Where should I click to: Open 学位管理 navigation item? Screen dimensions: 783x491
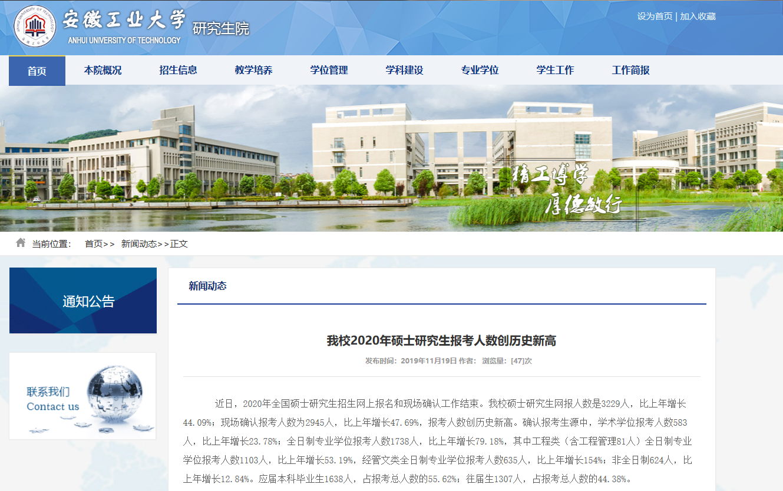329,70
